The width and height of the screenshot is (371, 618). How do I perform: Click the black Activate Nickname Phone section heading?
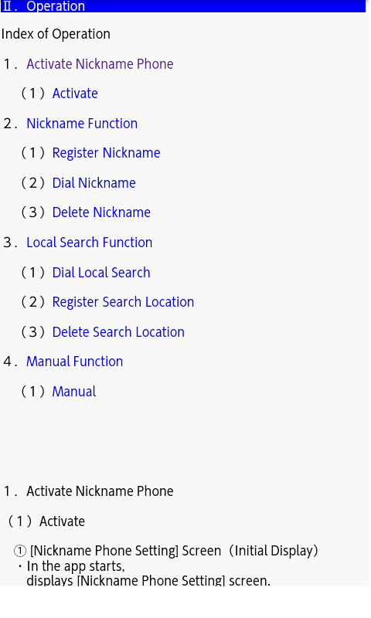100,491
